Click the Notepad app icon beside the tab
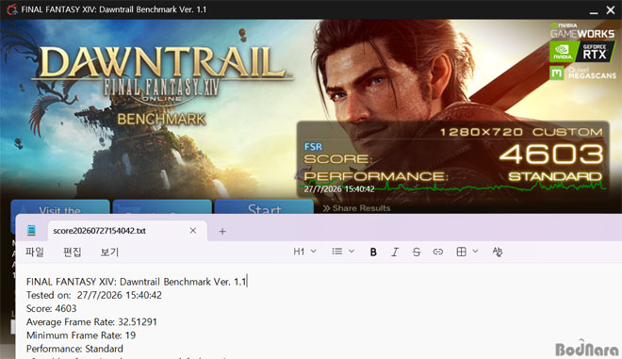 [x=31, y=230]
